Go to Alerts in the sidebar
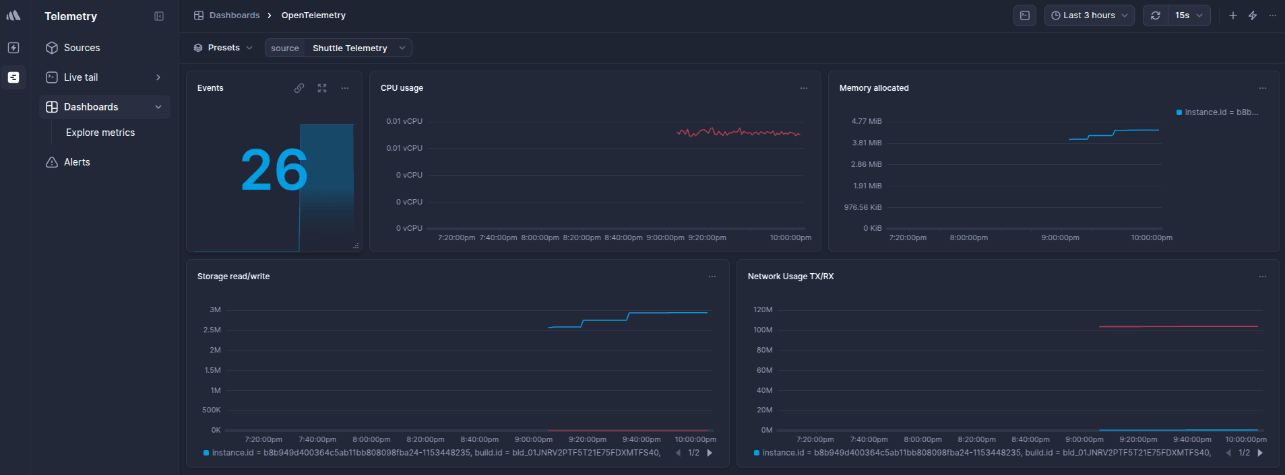 [x=77, y=162]
